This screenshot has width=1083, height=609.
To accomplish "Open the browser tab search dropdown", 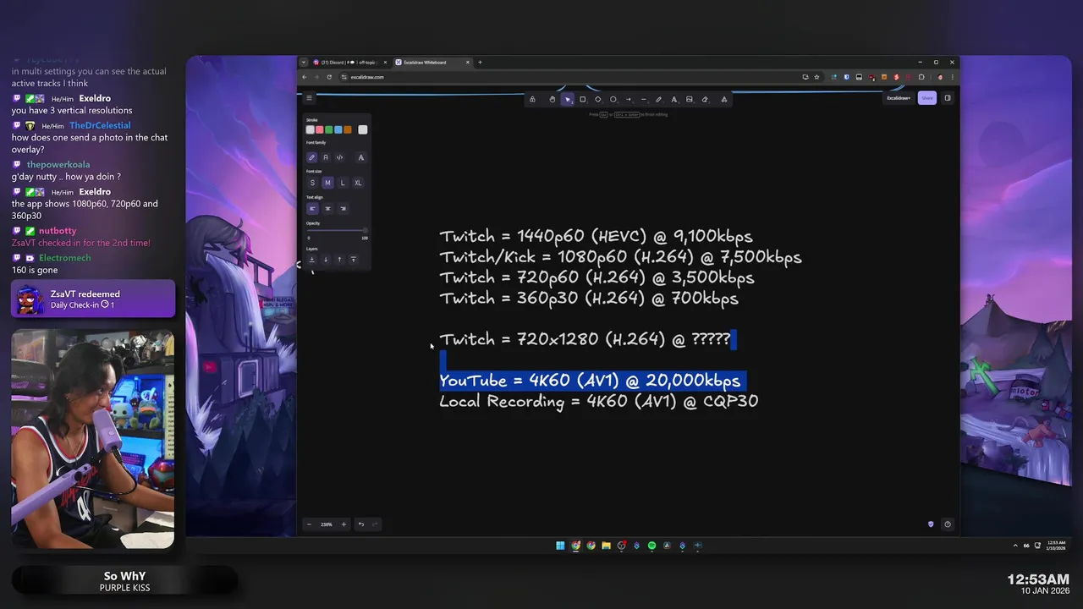I will pyautogui.click(x=304, y=62).
